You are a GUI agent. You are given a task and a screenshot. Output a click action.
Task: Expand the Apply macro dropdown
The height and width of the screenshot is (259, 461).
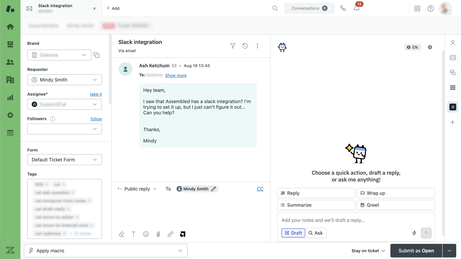106,251
